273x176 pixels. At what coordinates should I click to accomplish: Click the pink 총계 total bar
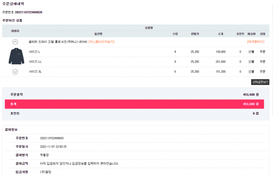pyautogui.click(x=134, y=104)
